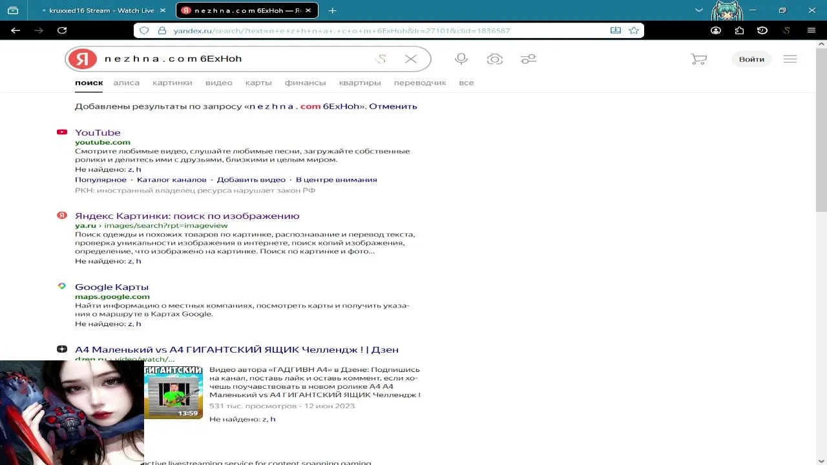Viewport: 827px width, 465px height.
Task: Switch to the 'картинки' tab
Action: click(x=173, y=83)
